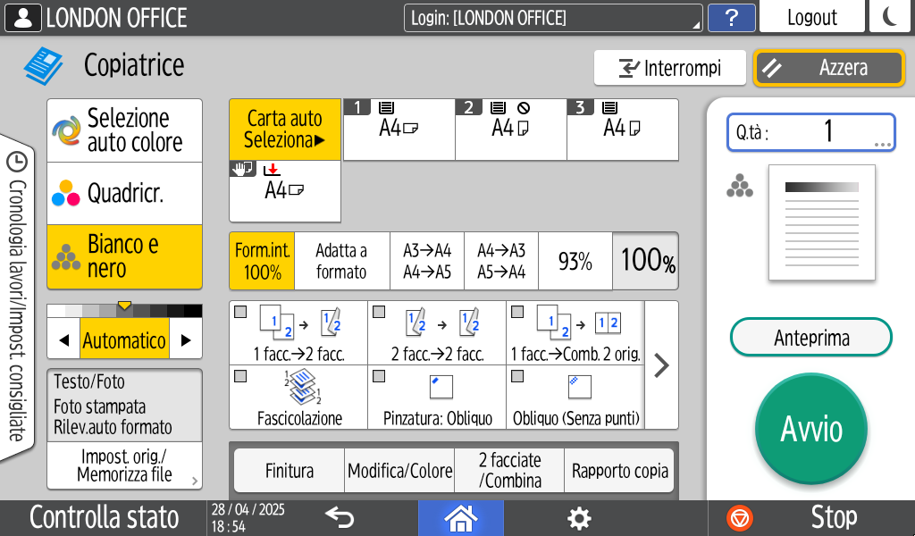
Task: Choose A3→A4 A4→A5 reduction
Action: tap(427, 261)
